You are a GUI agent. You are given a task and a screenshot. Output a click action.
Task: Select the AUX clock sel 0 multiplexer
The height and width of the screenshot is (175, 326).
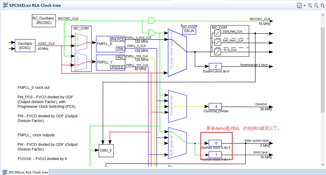pos(177,143)
